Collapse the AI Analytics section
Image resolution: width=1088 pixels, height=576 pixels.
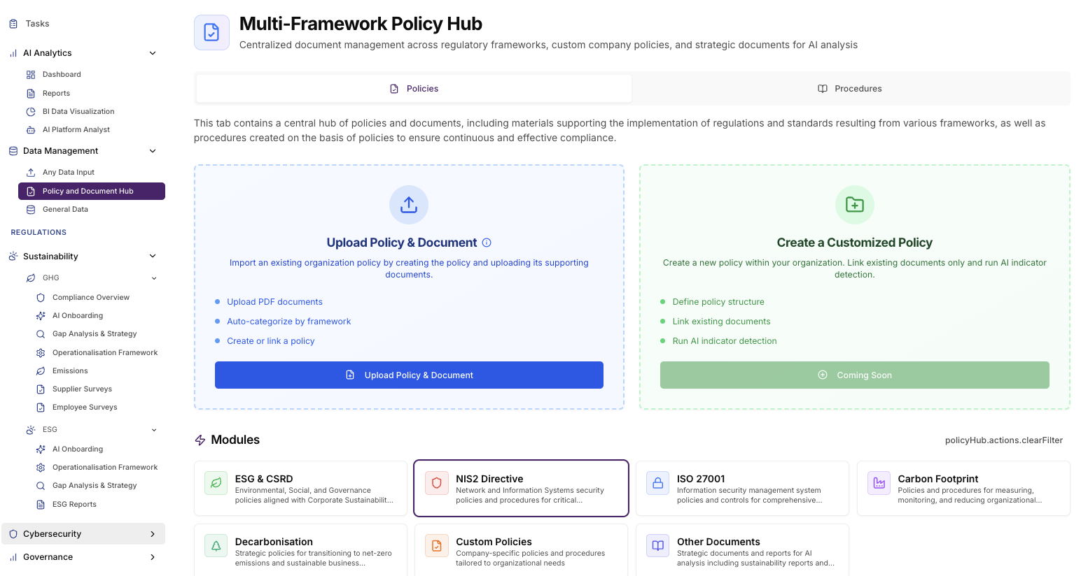coord(153,52)
